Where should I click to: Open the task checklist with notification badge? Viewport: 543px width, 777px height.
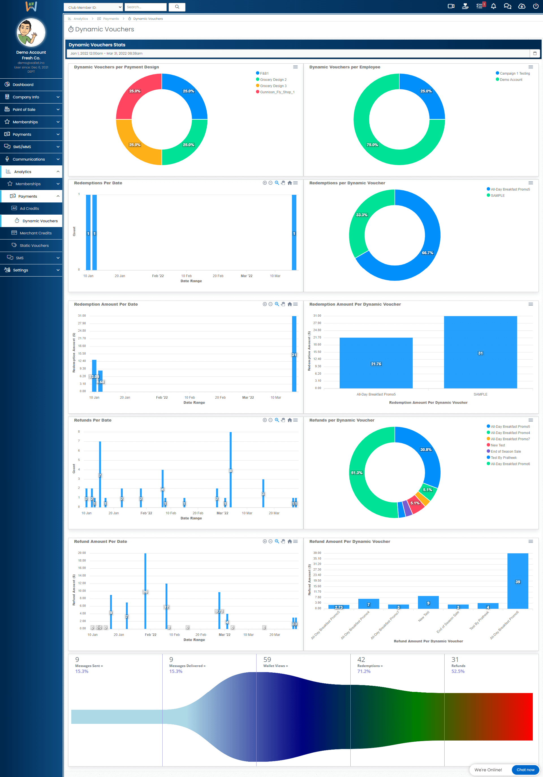[x=479, y=6]
